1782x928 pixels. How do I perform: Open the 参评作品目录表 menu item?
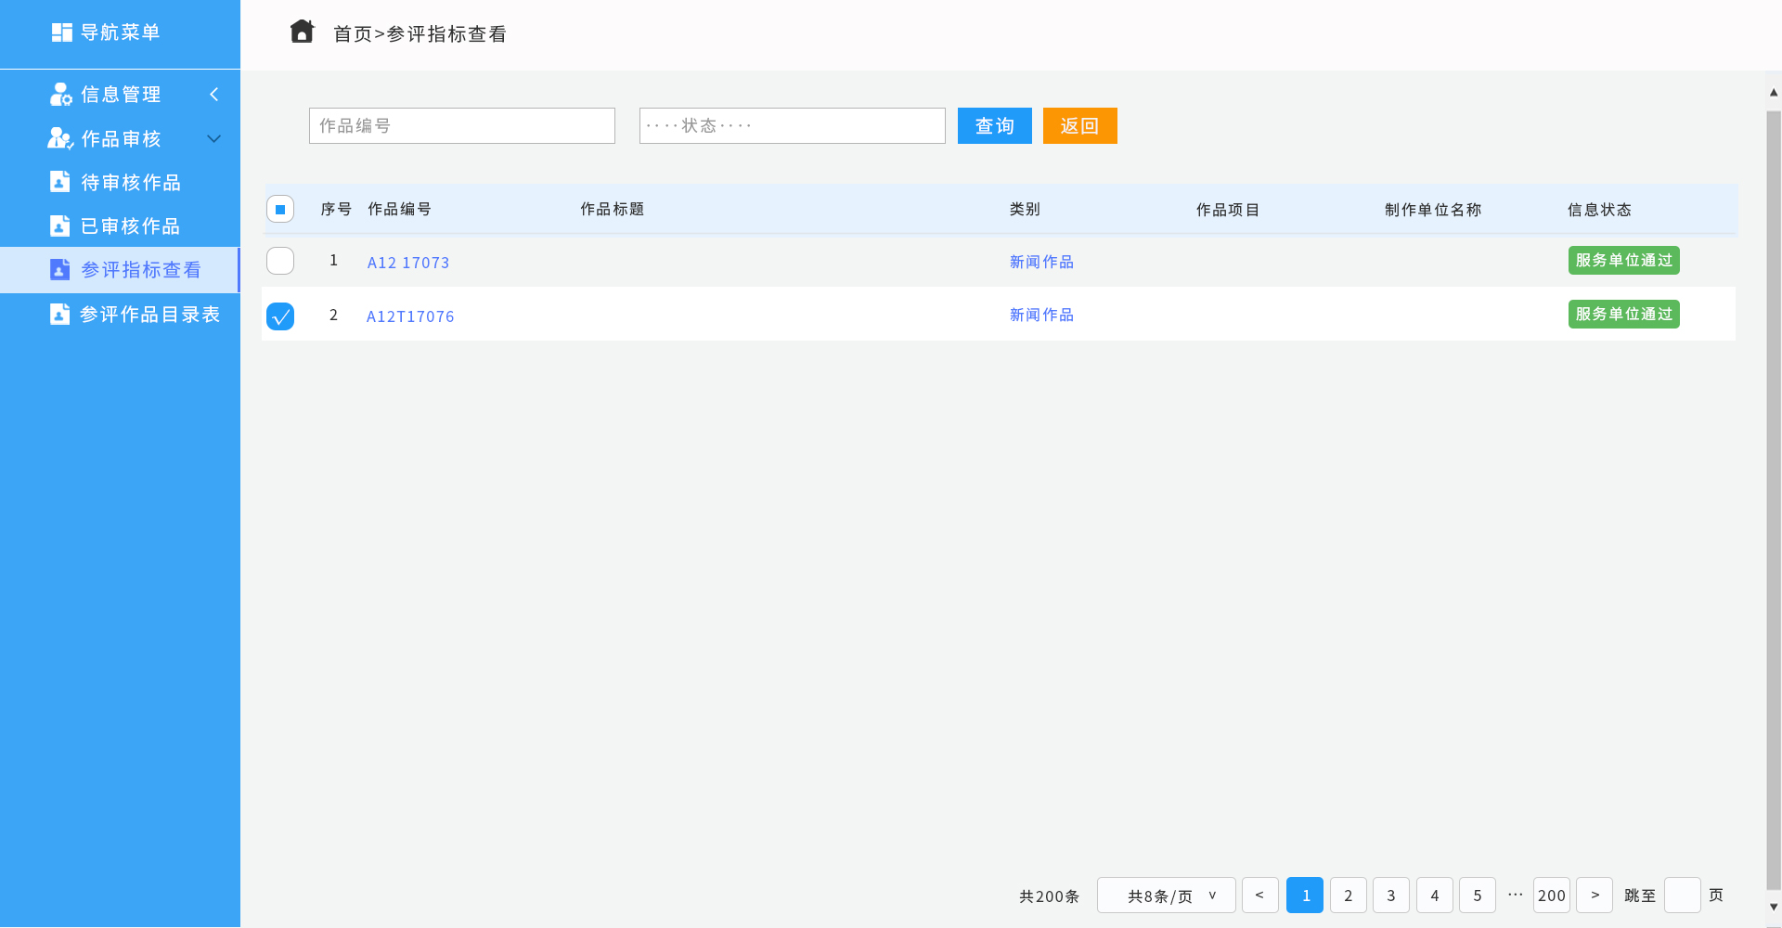tap(149, 314)
